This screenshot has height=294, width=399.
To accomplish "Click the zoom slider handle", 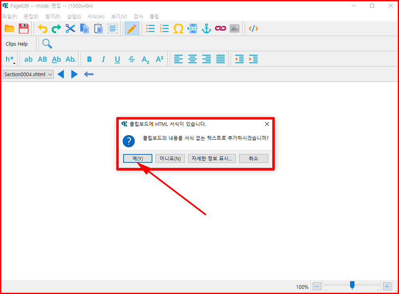I will point(352,285).
